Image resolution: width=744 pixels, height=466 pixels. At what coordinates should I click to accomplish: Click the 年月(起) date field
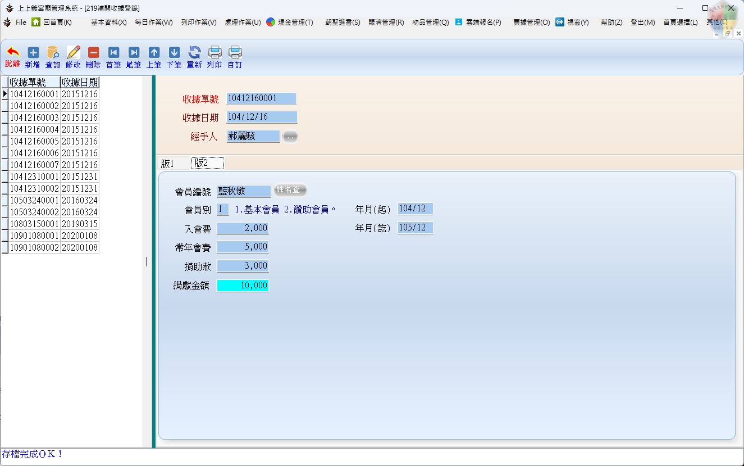pyautogui.click(x=415, y=209)
